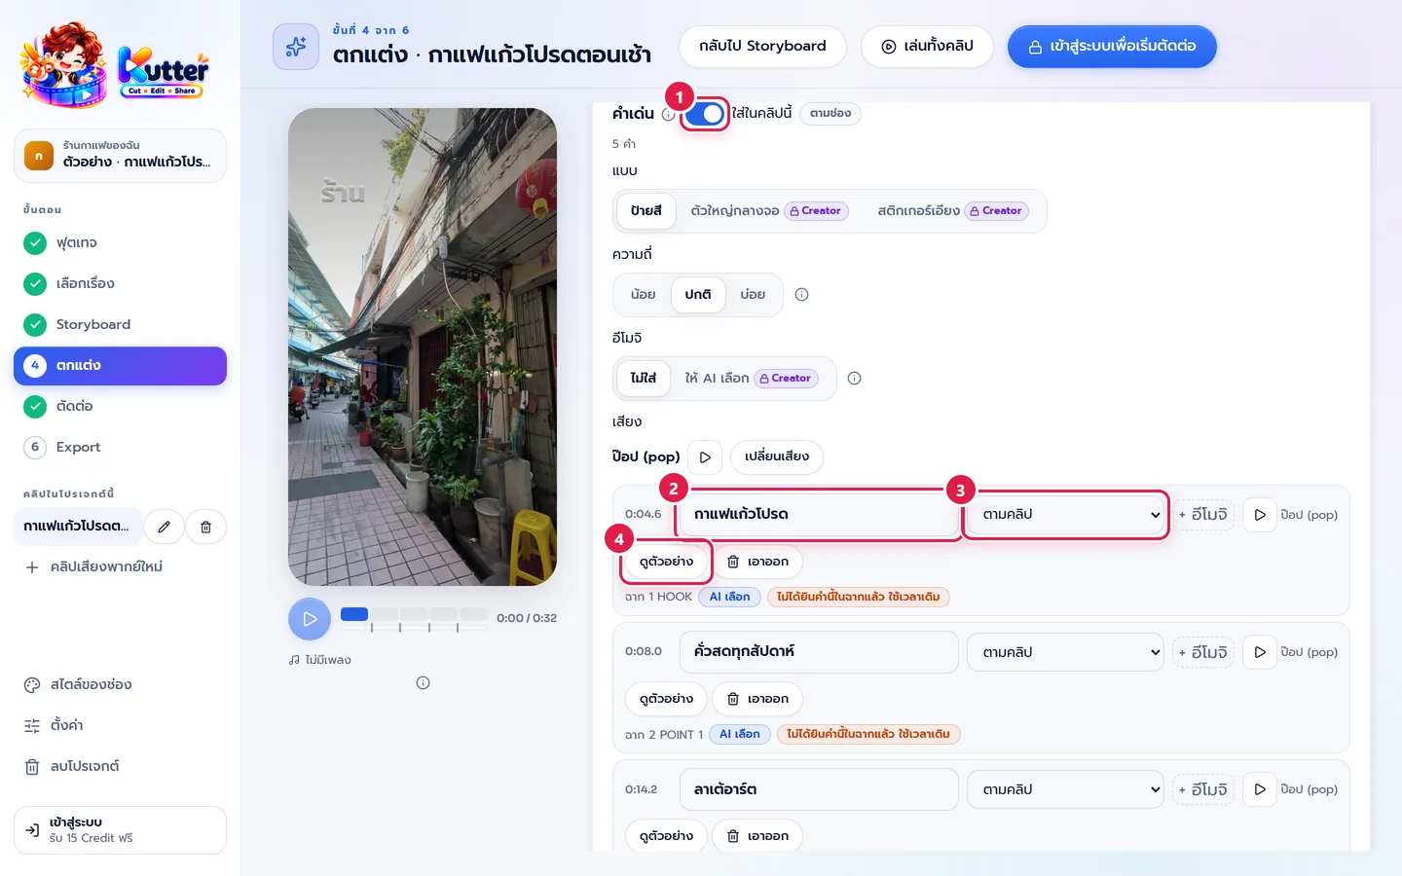The width and height of the screenshot is (1402, 876).
Task: Click the กาแฟแก้วโปรด text field
Action: 818,515
